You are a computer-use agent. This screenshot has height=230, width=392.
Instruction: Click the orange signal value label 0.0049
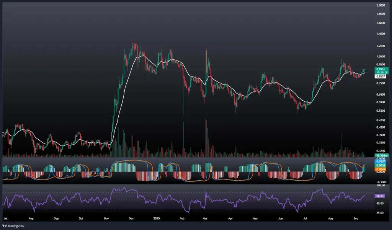[x=370, y=169]
